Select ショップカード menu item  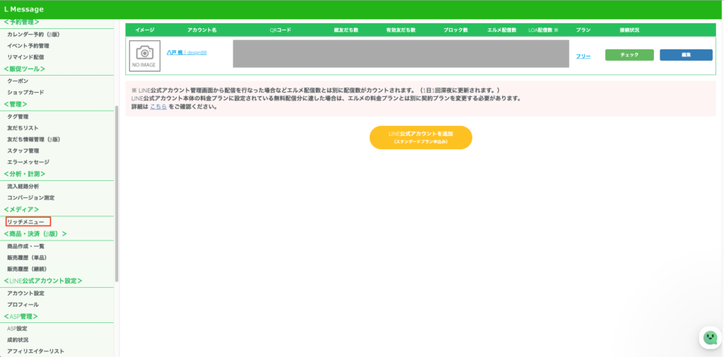point(25,92)
